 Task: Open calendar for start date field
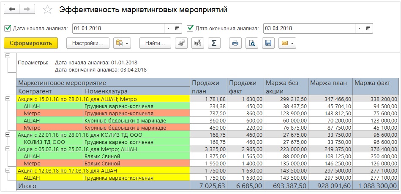tap(178, 29)
